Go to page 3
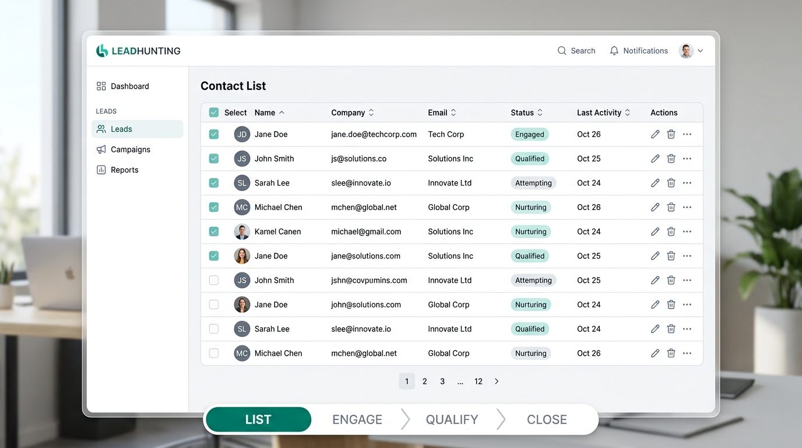 click(442, 381)
